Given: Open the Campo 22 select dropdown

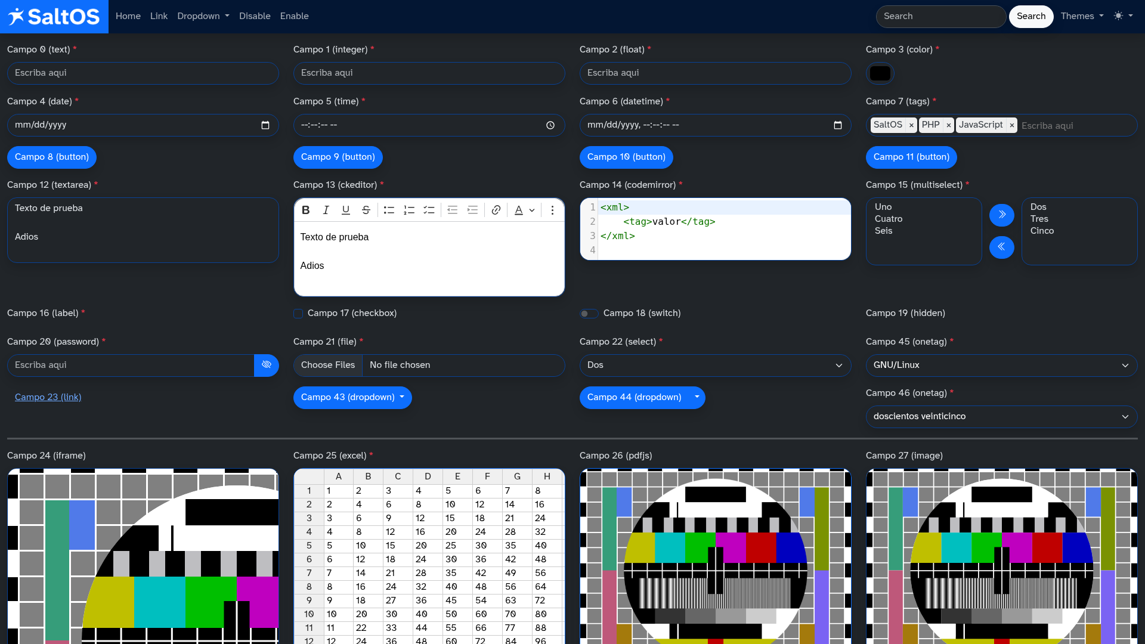Looking at the screenshot, I should [715, 366].
